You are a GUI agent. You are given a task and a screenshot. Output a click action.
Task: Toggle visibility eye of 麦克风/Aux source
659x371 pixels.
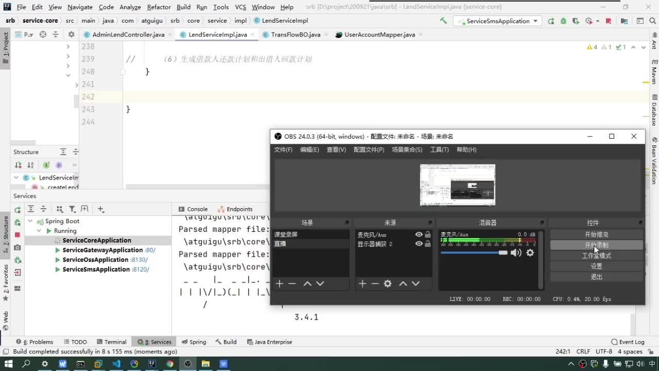419,234
